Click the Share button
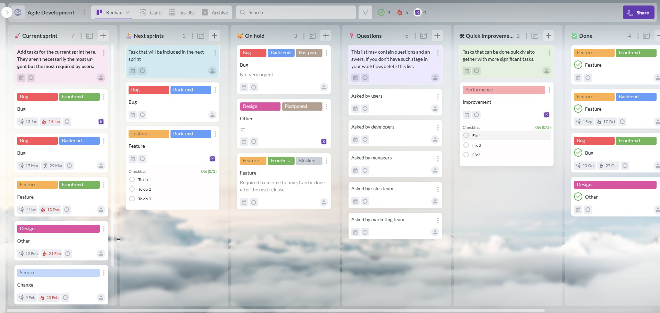 click(638, 12)
